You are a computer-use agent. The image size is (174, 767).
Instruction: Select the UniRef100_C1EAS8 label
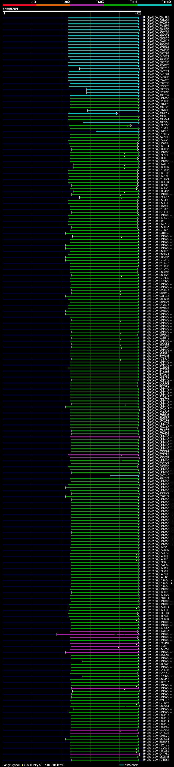click(156, 128)
